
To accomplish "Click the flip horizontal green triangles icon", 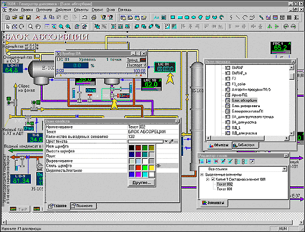I will click(x=269, y=26).
